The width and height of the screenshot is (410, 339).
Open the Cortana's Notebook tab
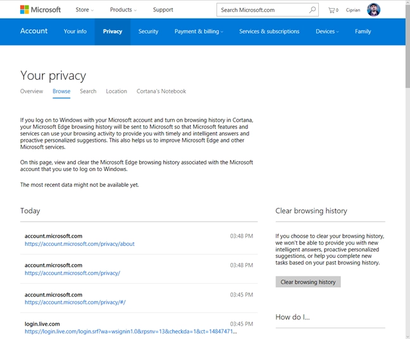pyautogui.click(x=161, y=91)
